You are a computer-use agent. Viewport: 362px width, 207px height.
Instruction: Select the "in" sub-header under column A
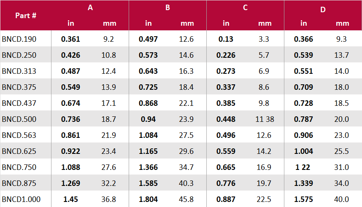71,23
